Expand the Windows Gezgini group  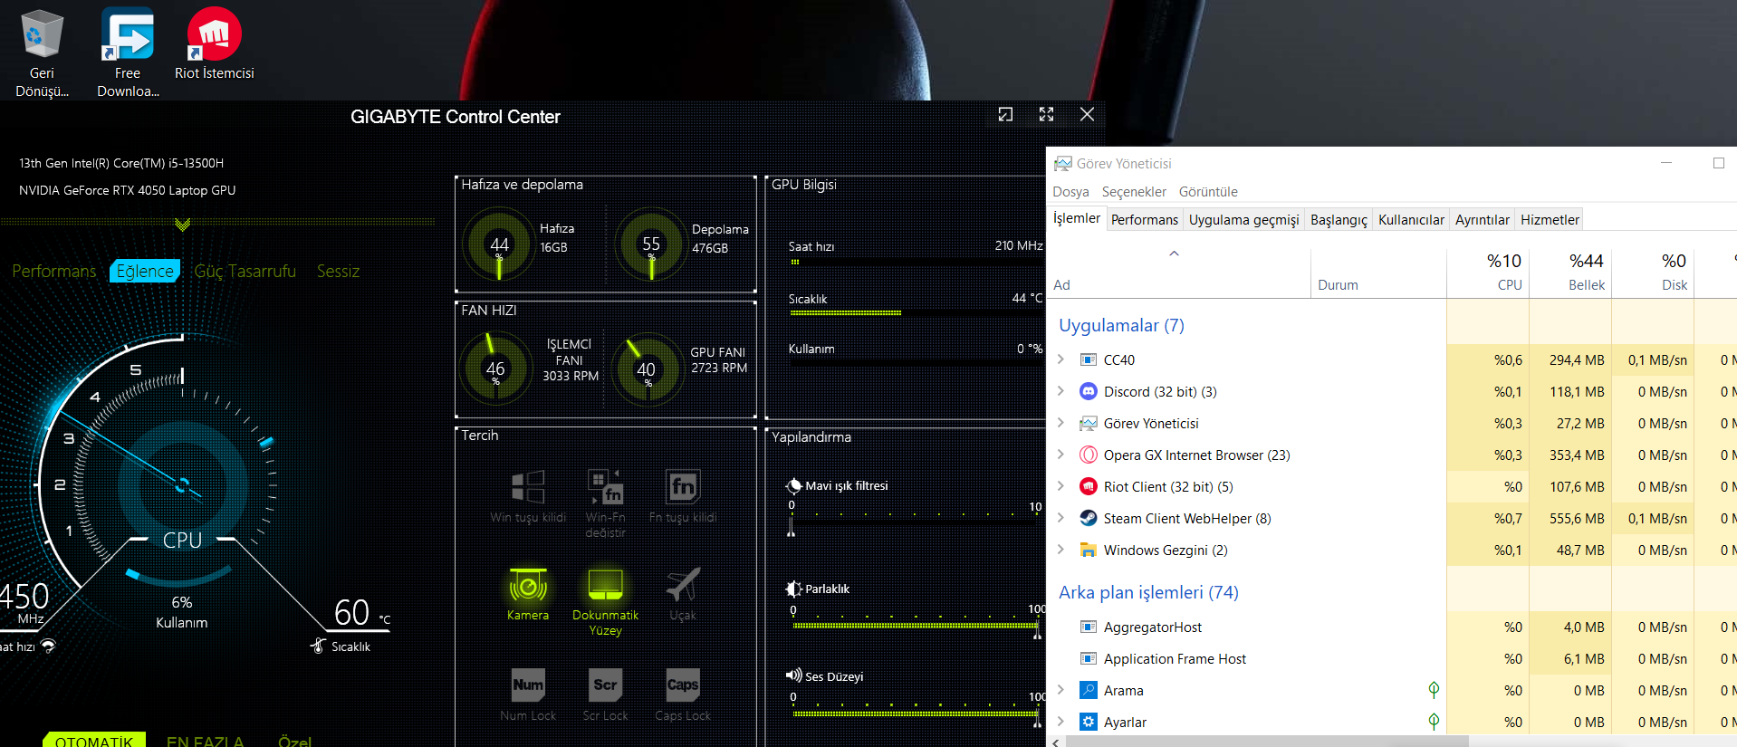coord(1061,550)
